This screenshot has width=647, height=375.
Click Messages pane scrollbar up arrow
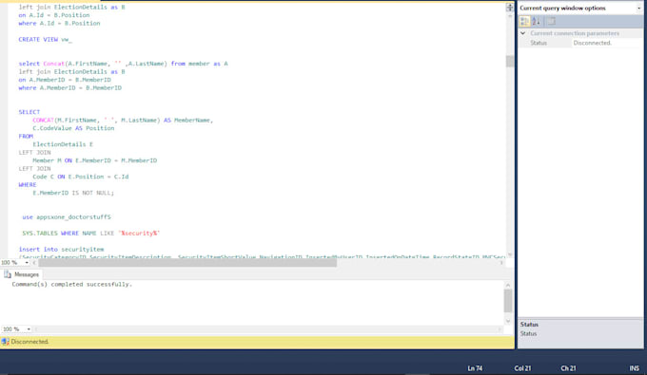pos(508,285)
